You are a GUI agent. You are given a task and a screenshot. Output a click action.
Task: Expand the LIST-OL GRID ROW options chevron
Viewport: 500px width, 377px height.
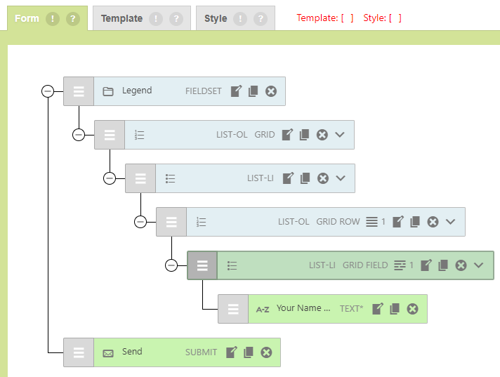coord(451,222)
